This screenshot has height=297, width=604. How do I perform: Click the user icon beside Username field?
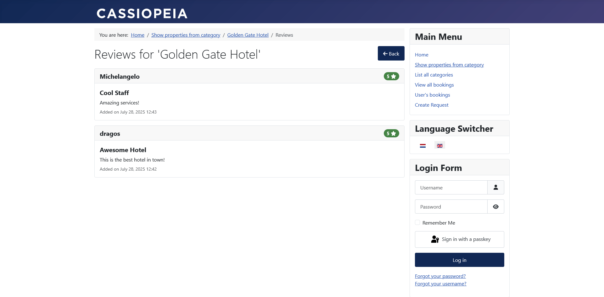coord(496,188)
